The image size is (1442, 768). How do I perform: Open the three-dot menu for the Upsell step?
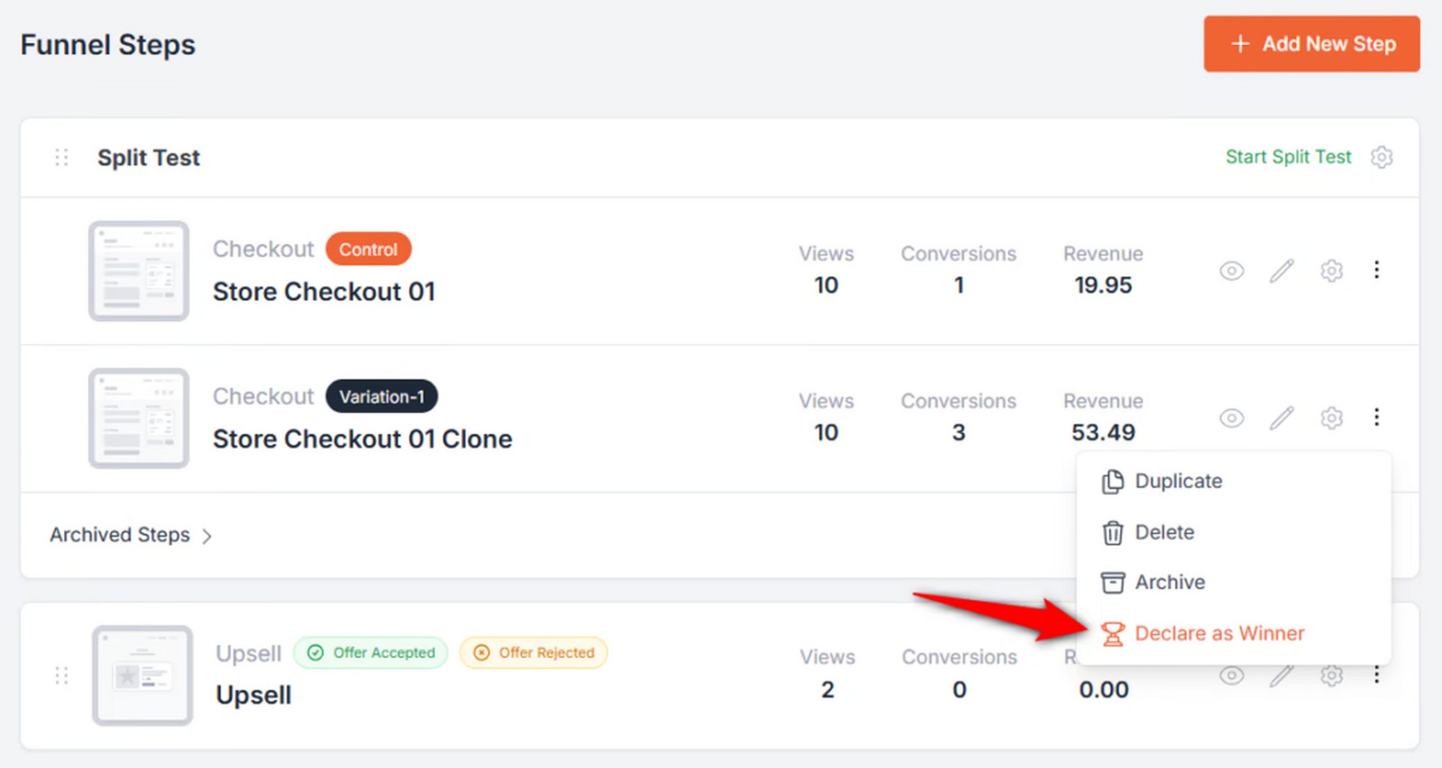tap(1377, 674)
